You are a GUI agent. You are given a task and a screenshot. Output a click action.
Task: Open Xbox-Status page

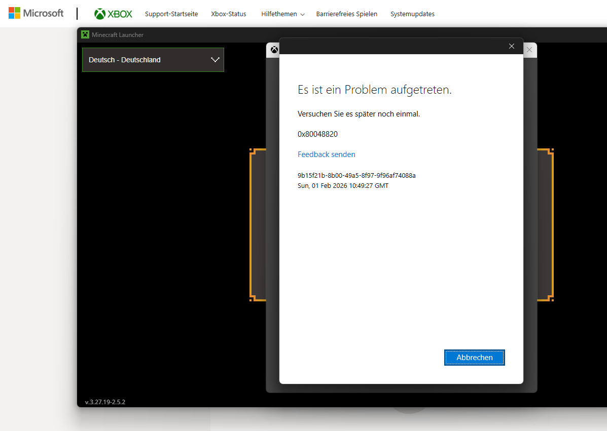[x=228, y=14]
